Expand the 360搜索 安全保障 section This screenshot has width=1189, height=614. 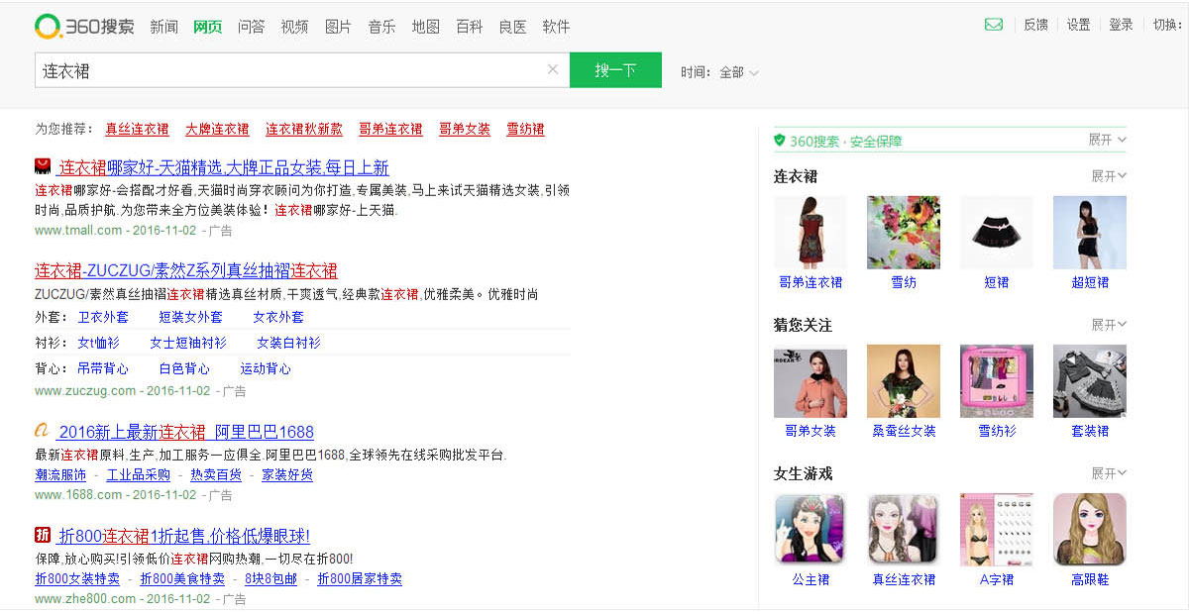point(1108,140)
